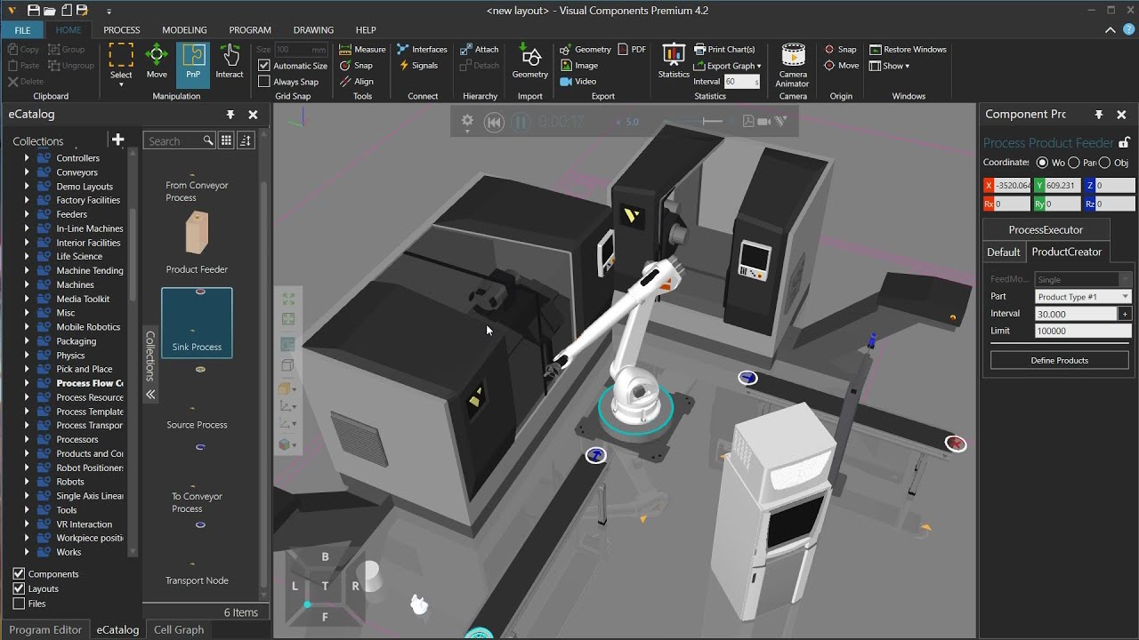Toggle the Layouts checkbox
The height and width of the screenshot is (640, 1139).
(x=19, y=588)
